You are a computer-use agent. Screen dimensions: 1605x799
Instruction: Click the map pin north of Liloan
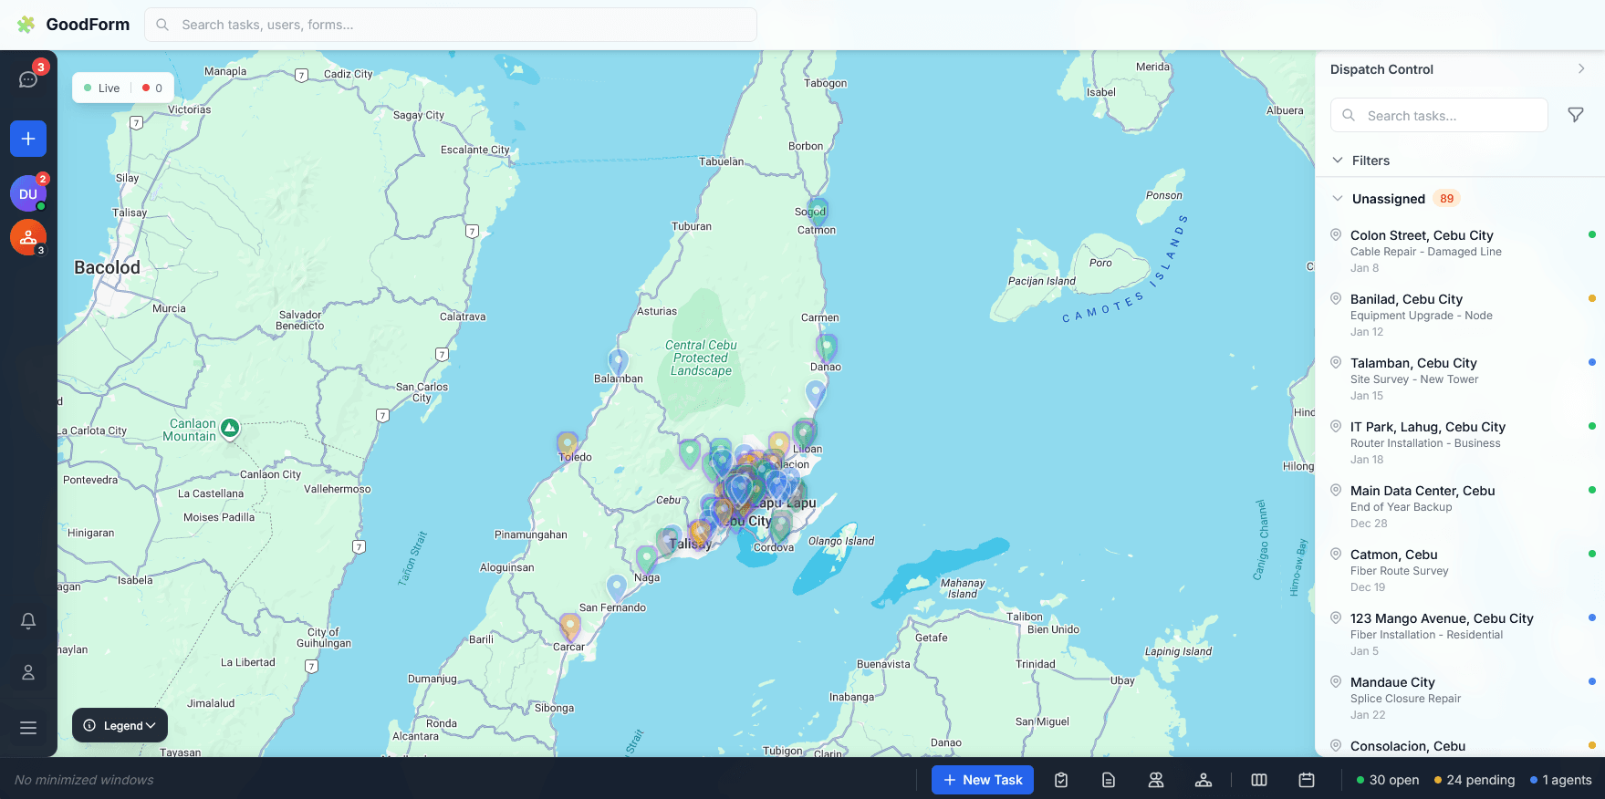[804, 432]
